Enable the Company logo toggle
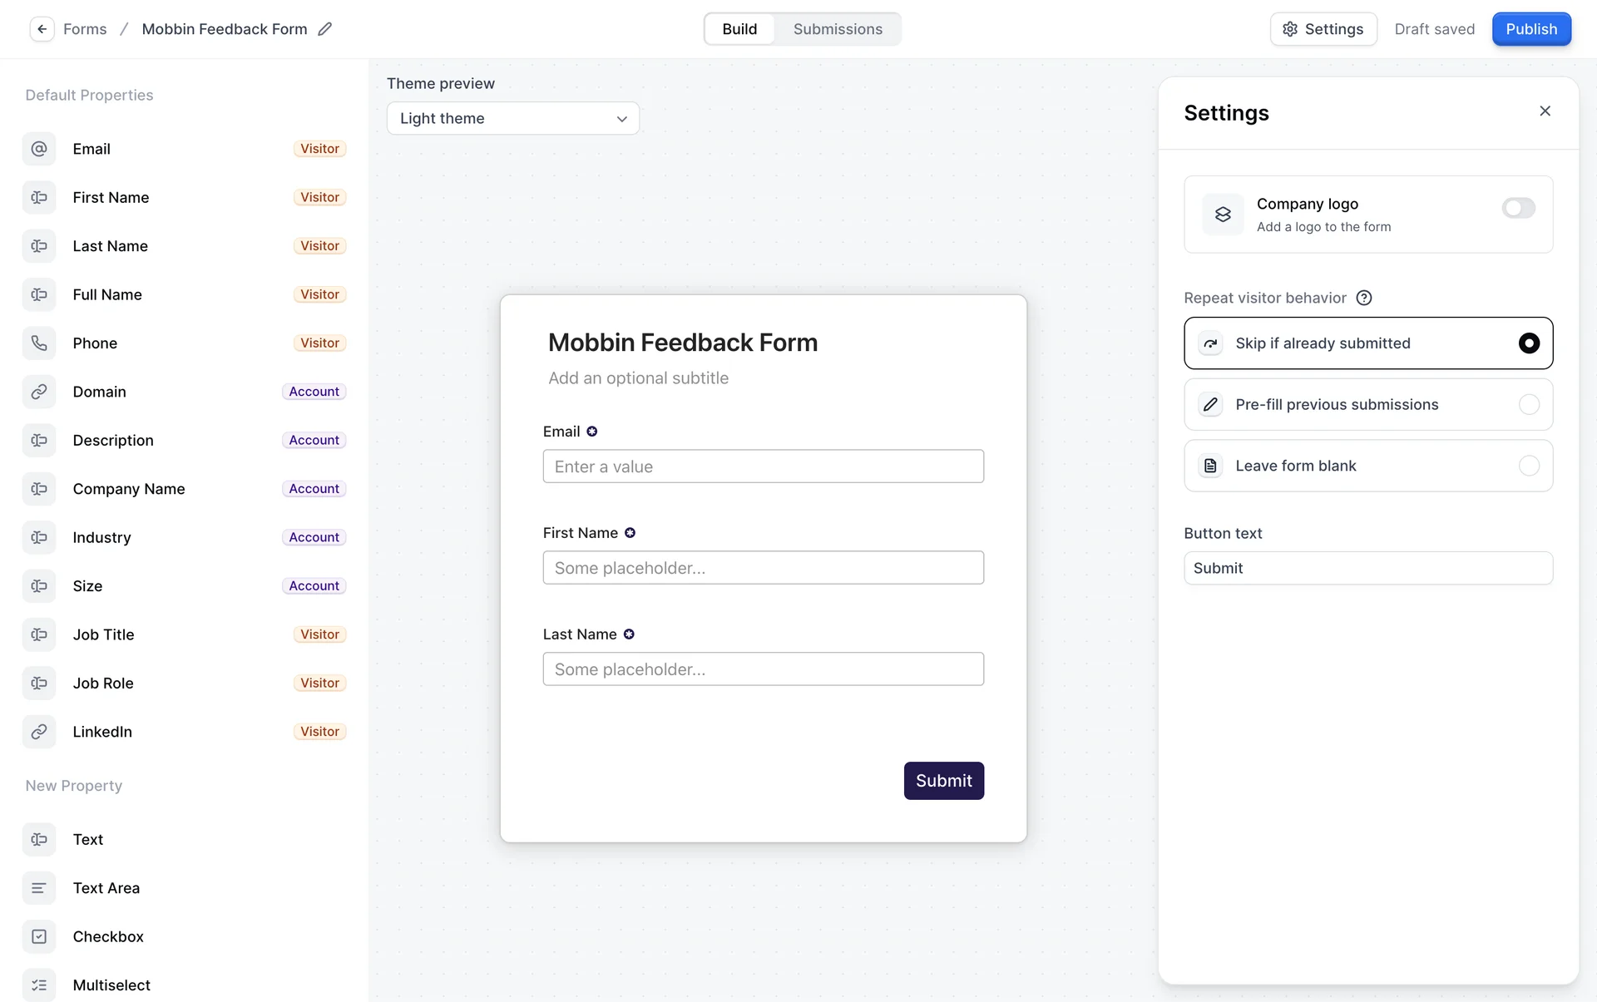 point(1518,208)
